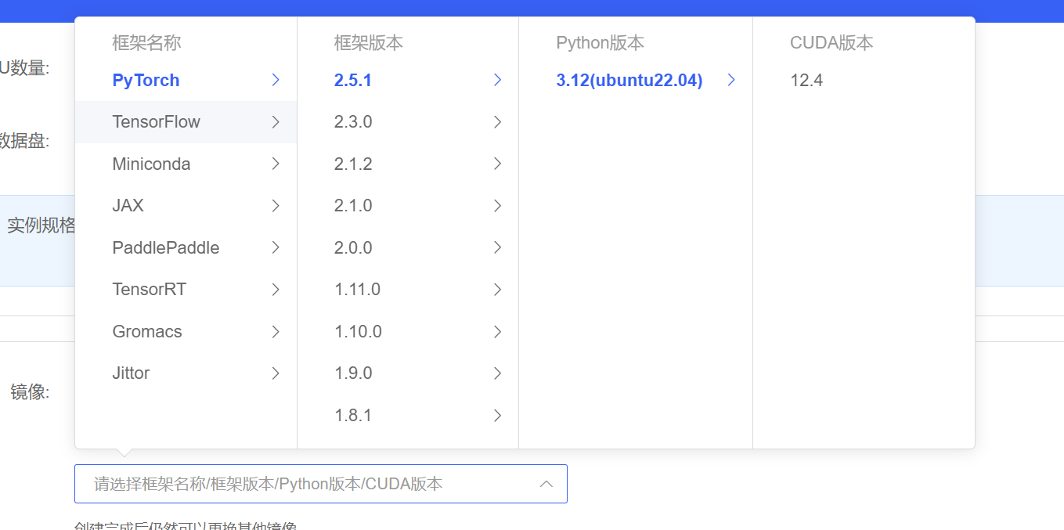Select the Jittor framework
Image resolution: width=1064 pixels, height=530 pixels.
131,373
